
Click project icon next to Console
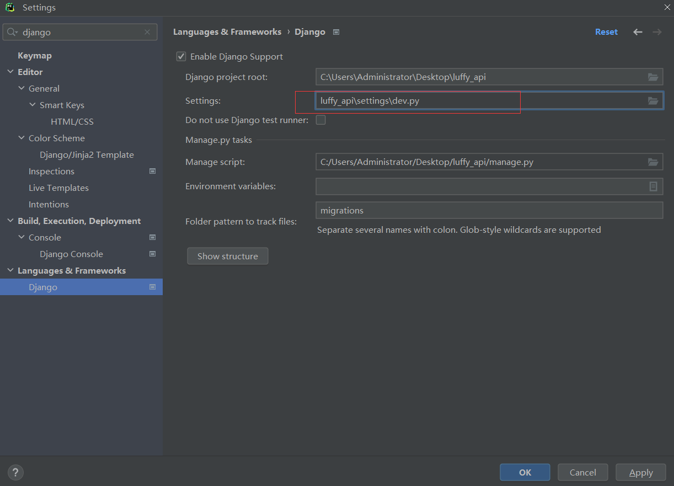153,238
